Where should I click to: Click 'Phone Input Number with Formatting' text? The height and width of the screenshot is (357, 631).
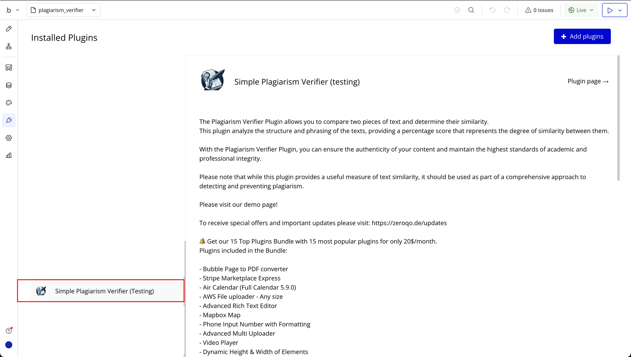[x=256, y=324]
